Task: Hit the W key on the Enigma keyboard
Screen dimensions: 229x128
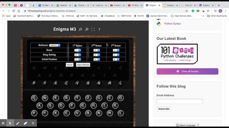Action: pyautogui.click(x=45, y=98)
